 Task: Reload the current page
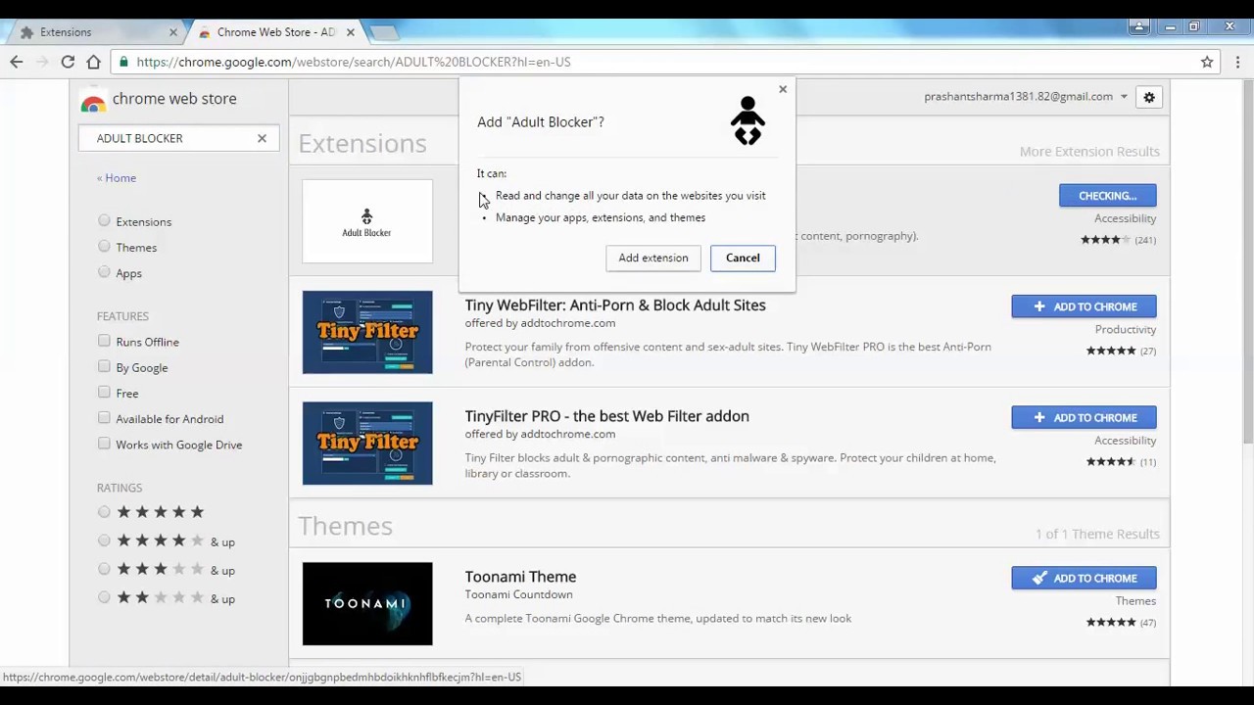click(x=68, y=62)
